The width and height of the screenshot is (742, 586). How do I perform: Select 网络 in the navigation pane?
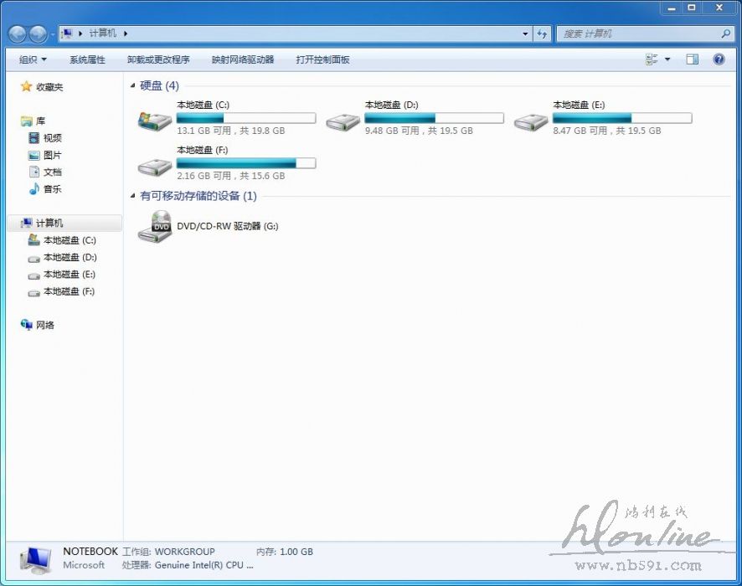coord(44,325)
